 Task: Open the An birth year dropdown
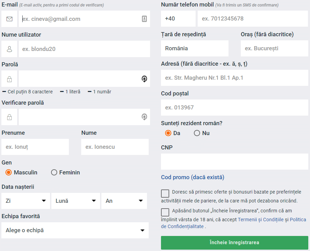click(x=124, y=201)
